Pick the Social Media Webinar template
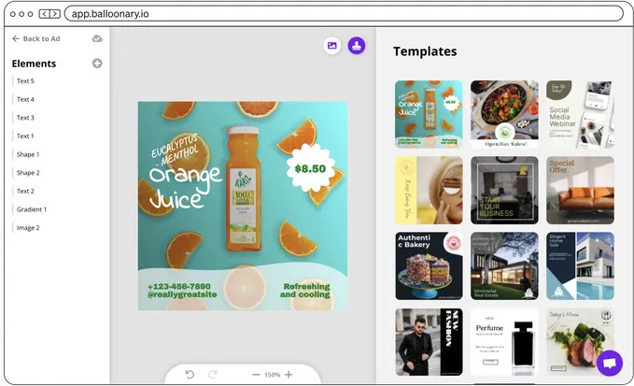This screenshot has width=634, height=386. [x=580, y=114]
